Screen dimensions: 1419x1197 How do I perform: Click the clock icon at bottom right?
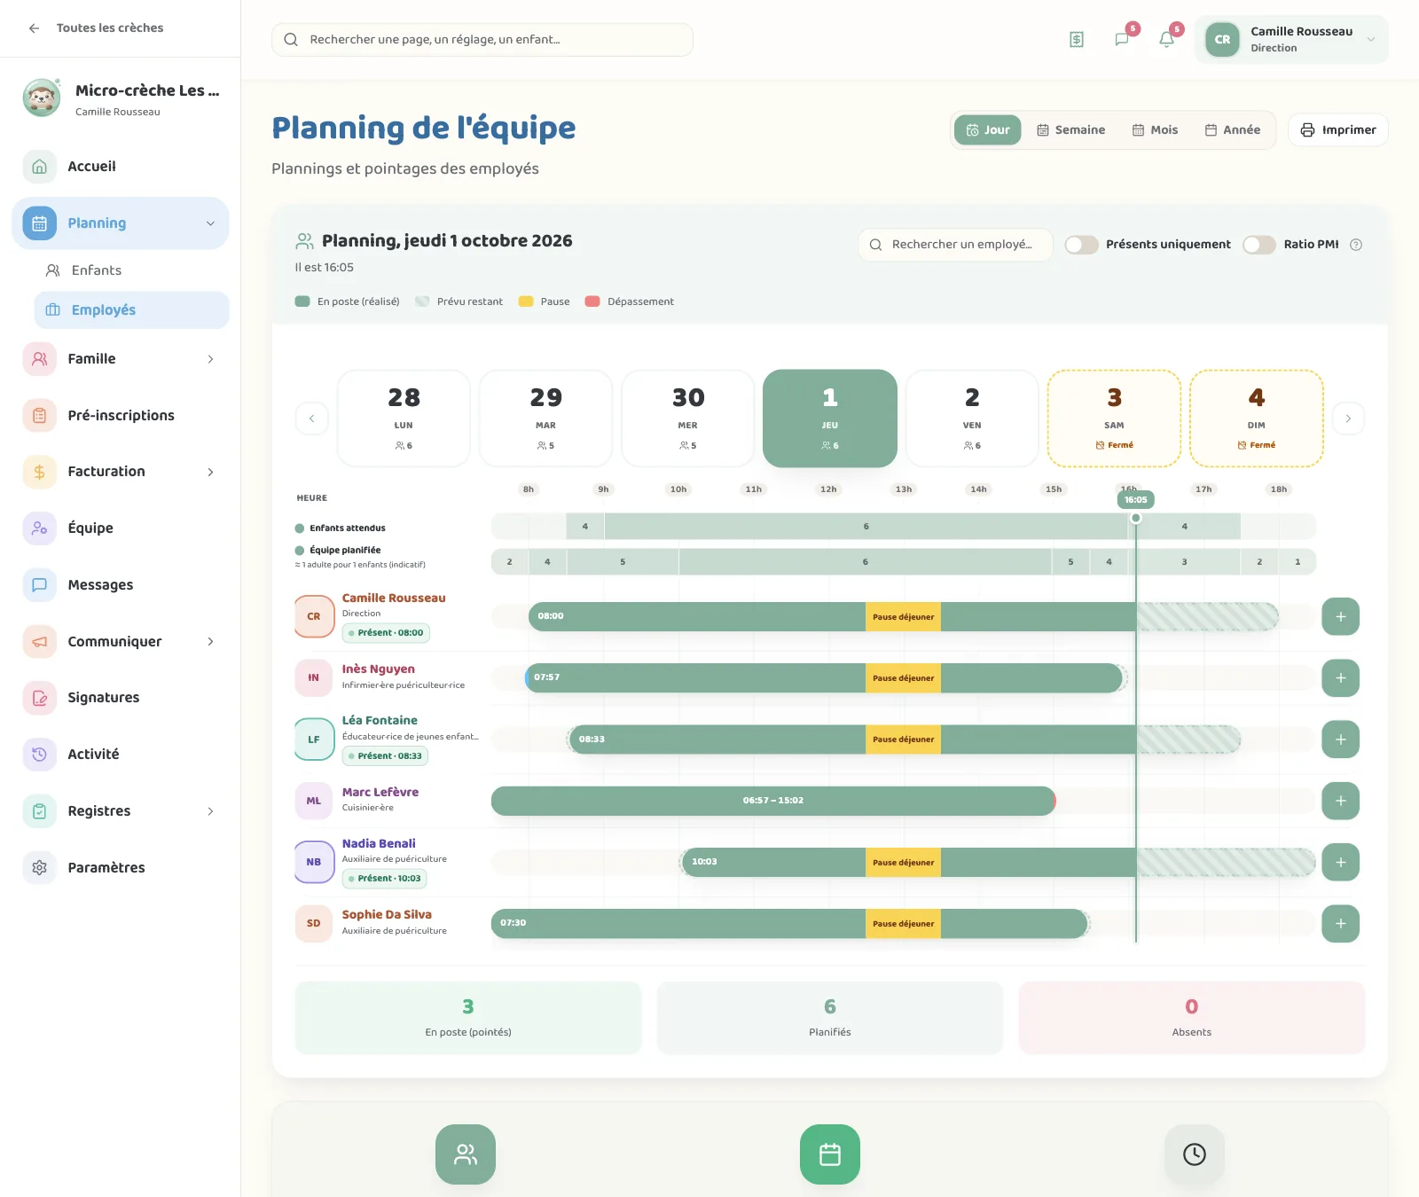coord(1195,1154)
